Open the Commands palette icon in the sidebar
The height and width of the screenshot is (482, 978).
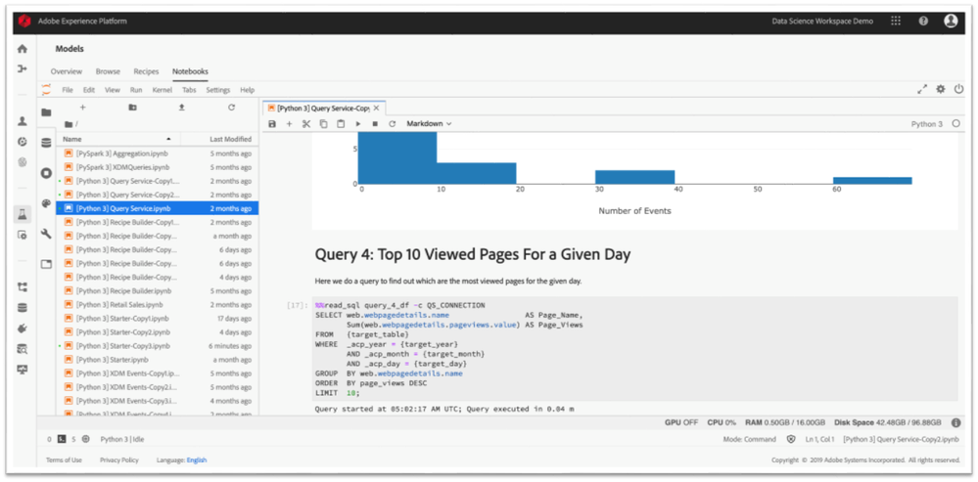46,203
